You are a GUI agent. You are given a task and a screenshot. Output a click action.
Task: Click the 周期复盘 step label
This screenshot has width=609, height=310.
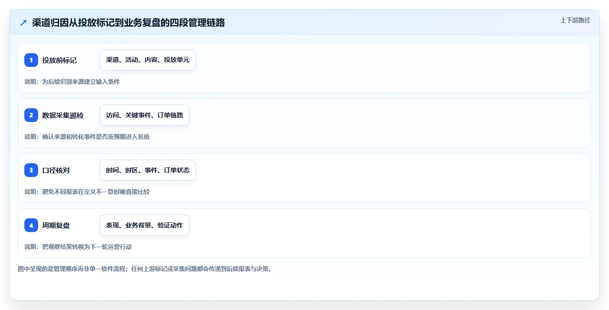point(56,225)
